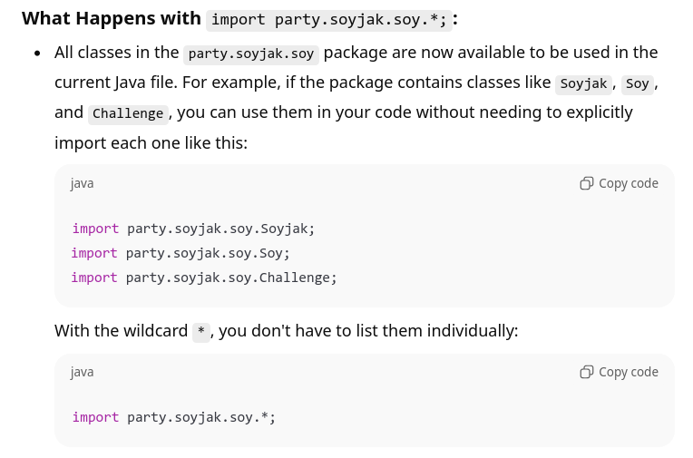Click the code line importing party.soyjak.soy.Soyjak

[x=193, y=229]
